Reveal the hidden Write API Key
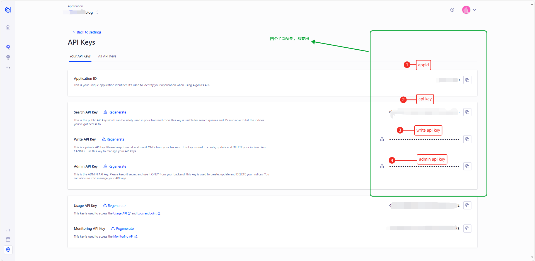Screen dimensions: 535x261 (x=382, y=139)
